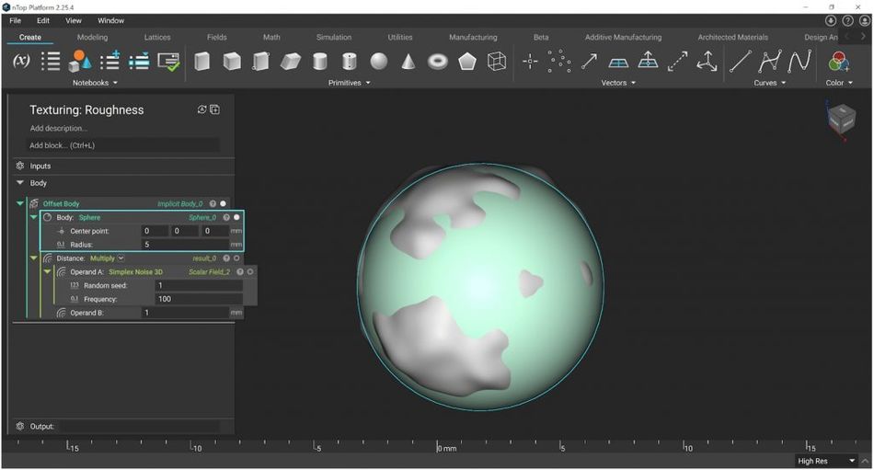Collapse Operand A Simplex Noise 3D block
The width and height of the screenshot is (874, 470).
point(47,271)
